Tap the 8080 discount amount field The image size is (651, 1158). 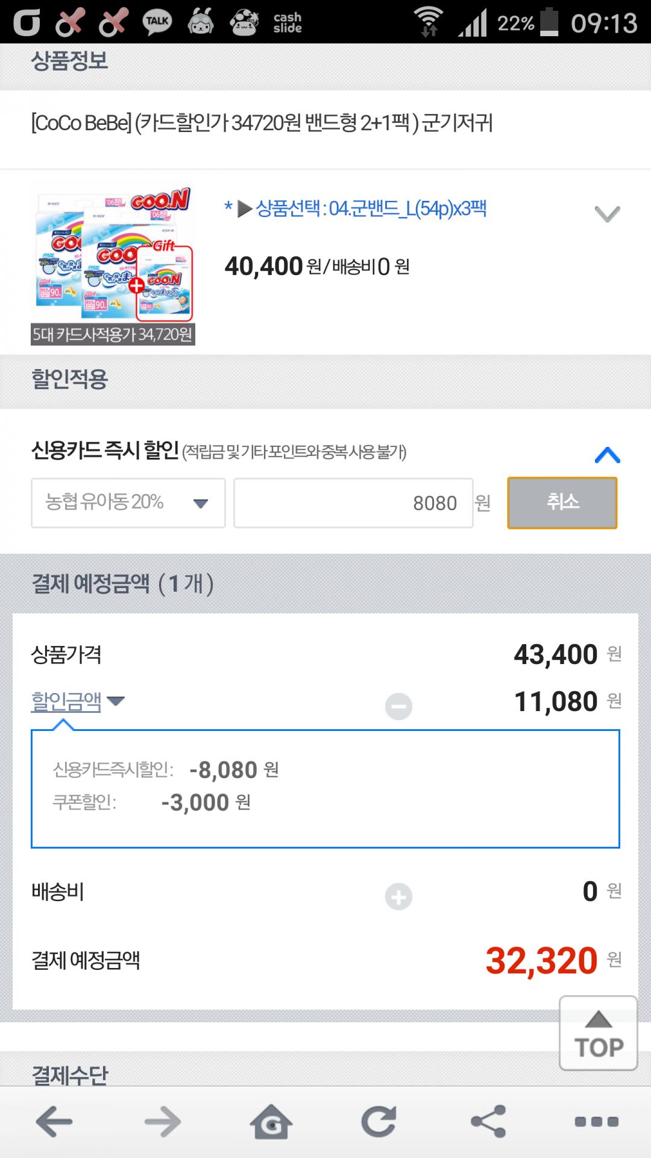[x=353, y=503]
